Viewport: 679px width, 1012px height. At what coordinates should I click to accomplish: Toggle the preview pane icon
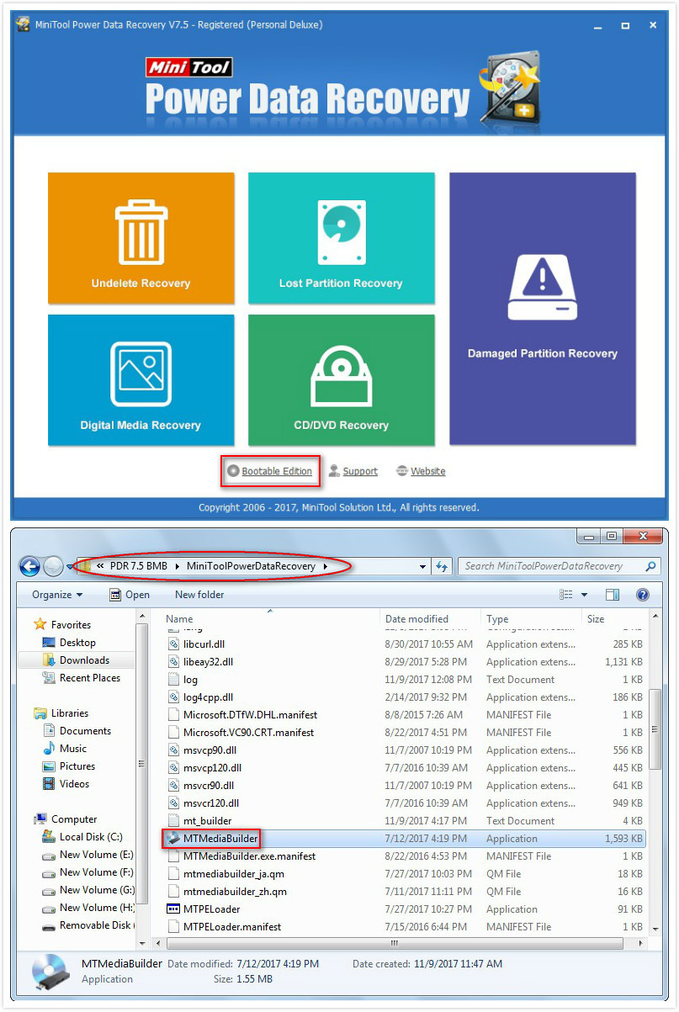(613, 595)
